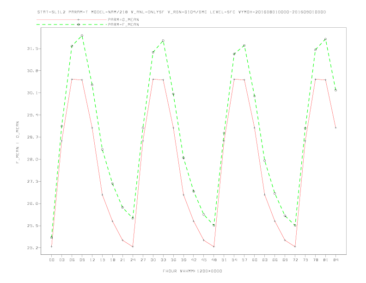This screenshot has height=283, width=366.
Task: Click x-axis tick label 66
Action: point(275,260)
